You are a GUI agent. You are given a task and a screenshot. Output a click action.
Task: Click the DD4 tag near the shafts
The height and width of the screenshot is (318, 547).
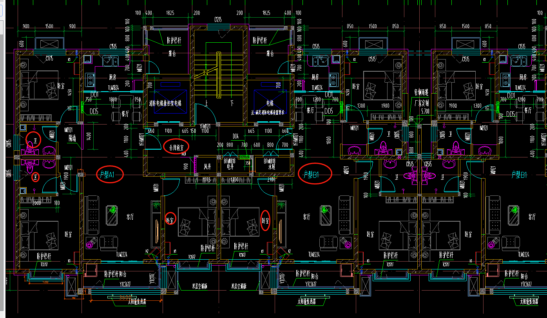tap(235, 136)
